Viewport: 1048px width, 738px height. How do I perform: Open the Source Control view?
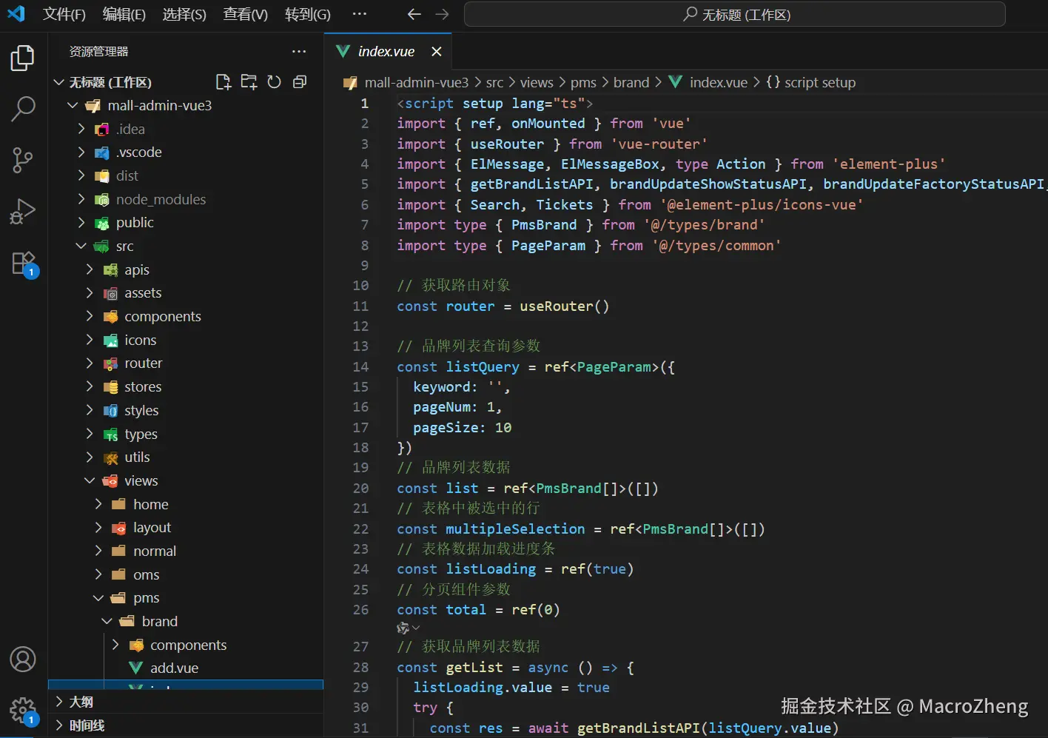coord(23,160)
